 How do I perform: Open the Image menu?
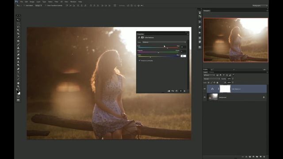pyautogui.click(x=32, y=2)
